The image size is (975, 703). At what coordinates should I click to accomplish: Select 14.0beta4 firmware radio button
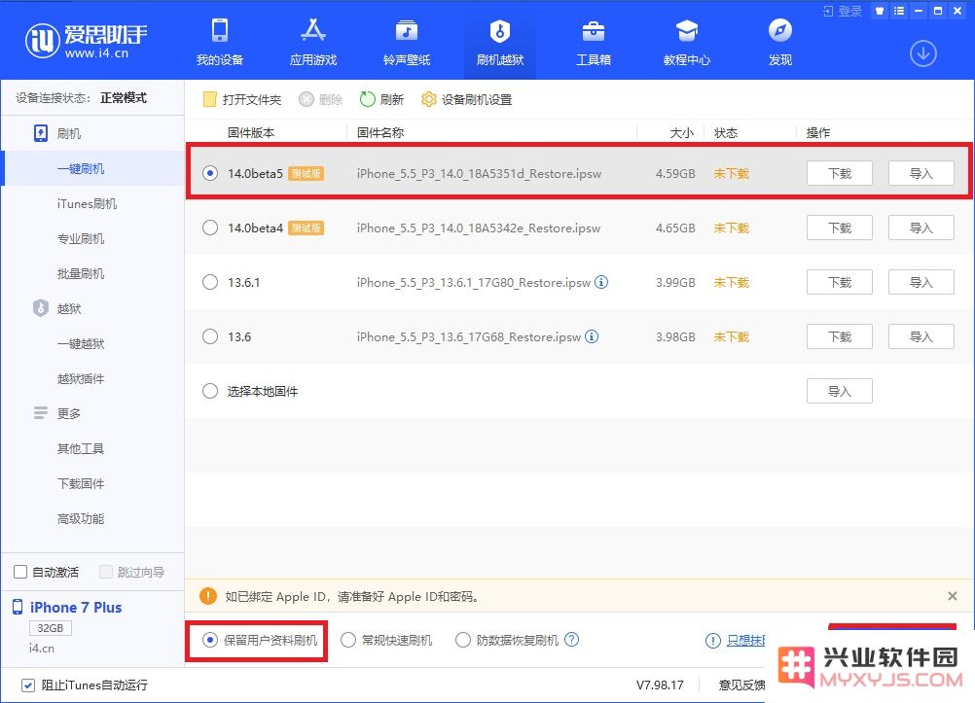[210, 228]
